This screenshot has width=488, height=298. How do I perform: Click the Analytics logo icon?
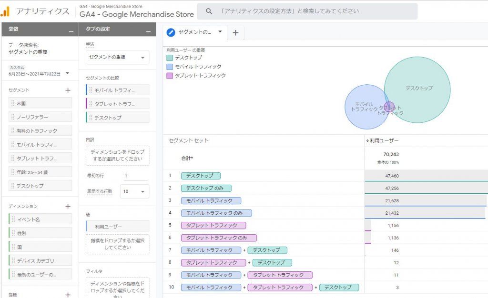point(5,11)
